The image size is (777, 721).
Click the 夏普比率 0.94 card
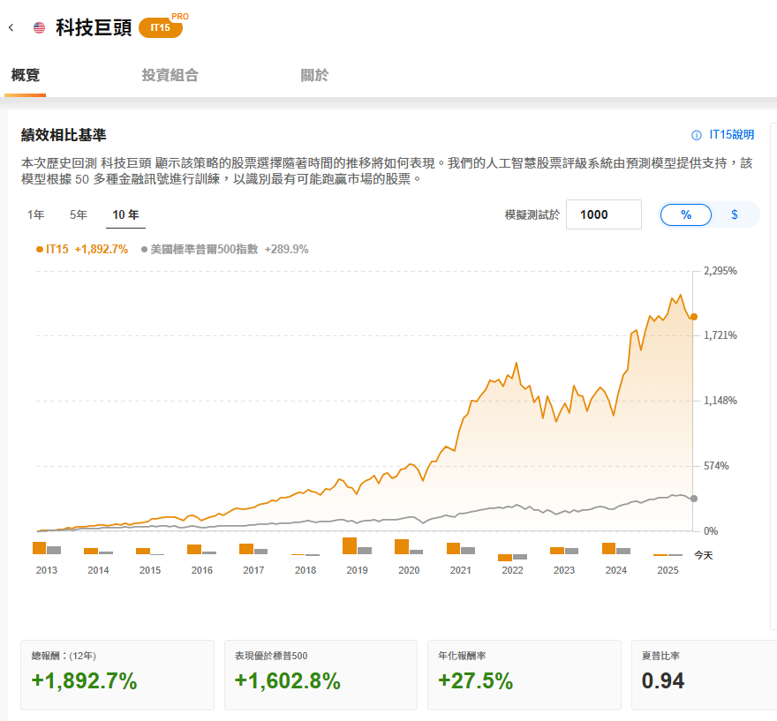(705, 675)
